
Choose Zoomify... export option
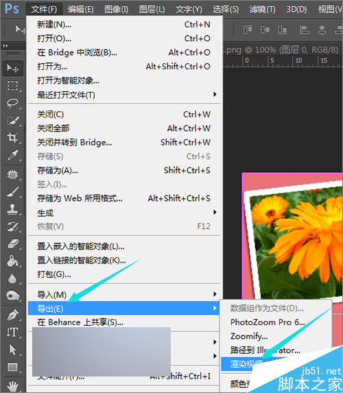(276, 336)
